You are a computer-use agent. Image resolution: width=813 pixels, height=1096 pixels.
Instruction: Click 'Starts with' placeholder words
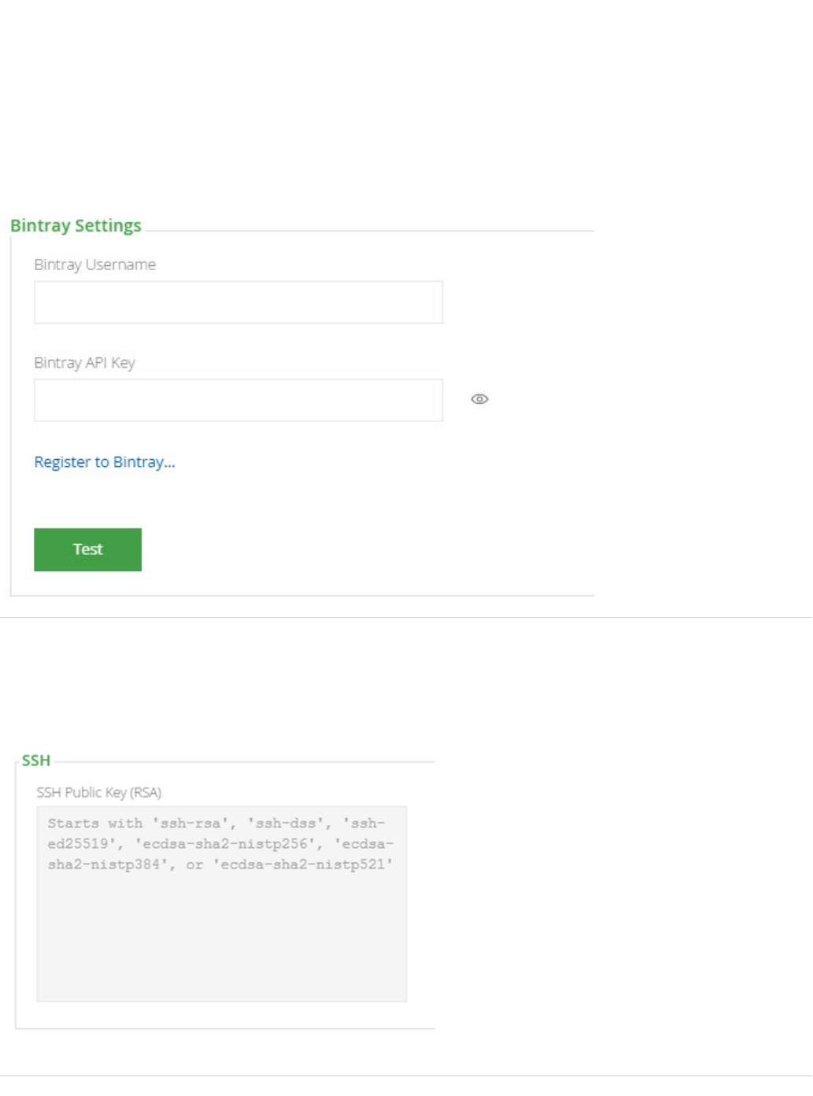coord(94,824)
